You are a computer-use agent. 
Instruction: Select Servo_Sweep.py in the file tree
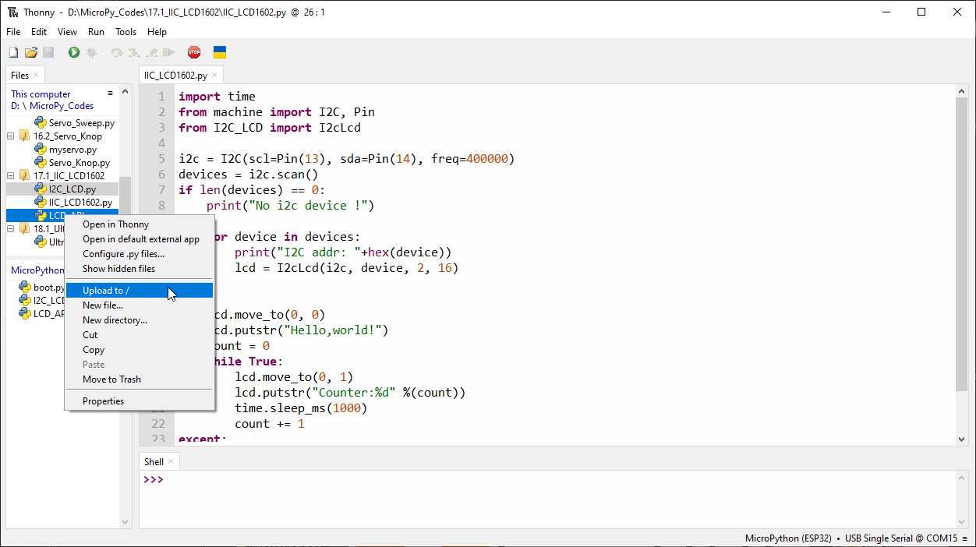[82, 123]
